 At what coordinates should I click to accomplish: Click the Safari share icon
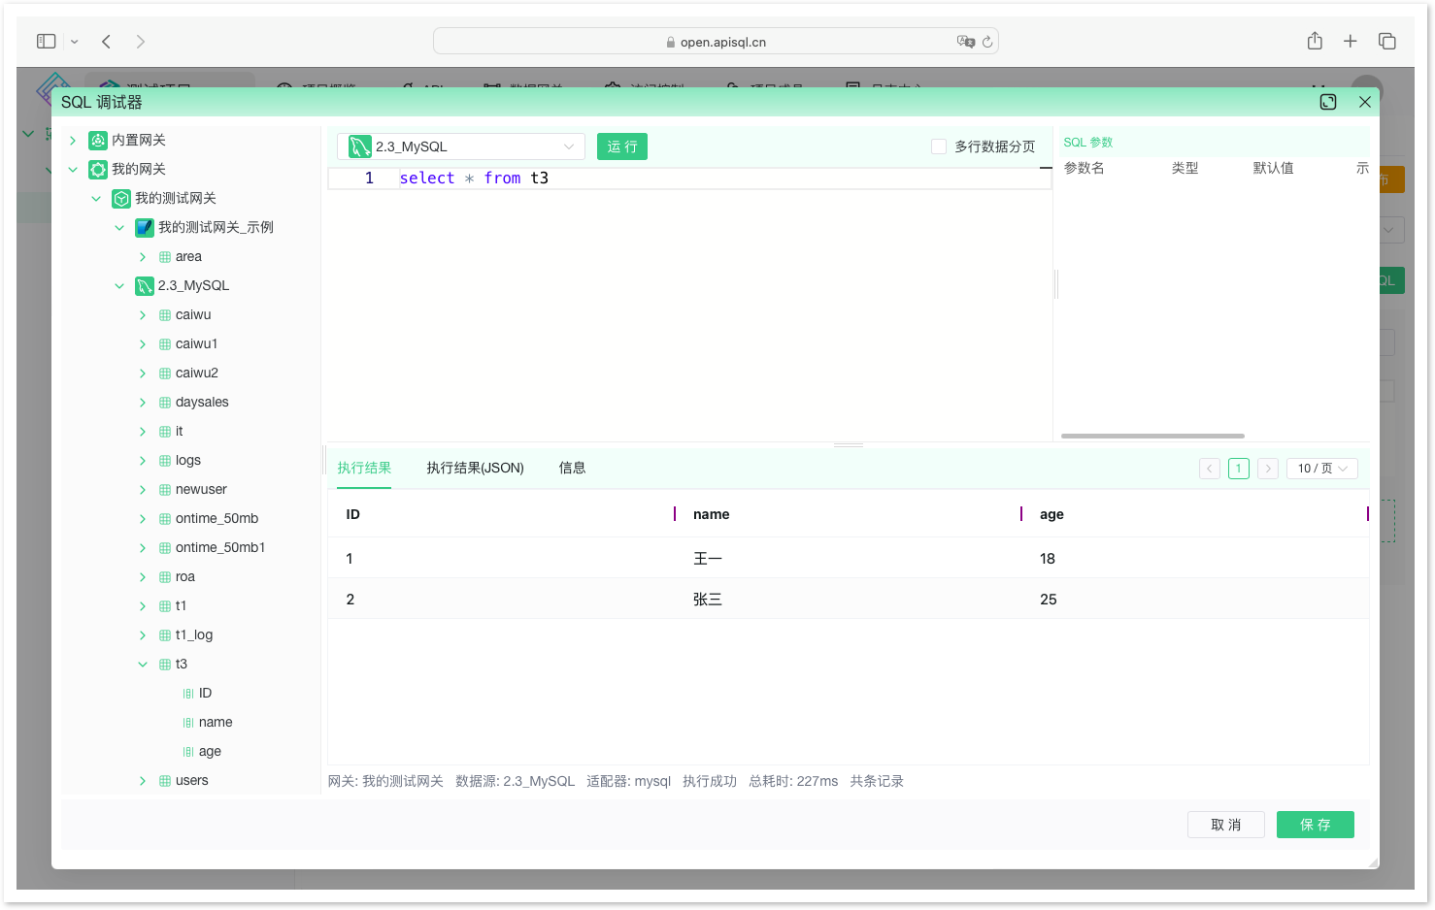[1315, 41]
